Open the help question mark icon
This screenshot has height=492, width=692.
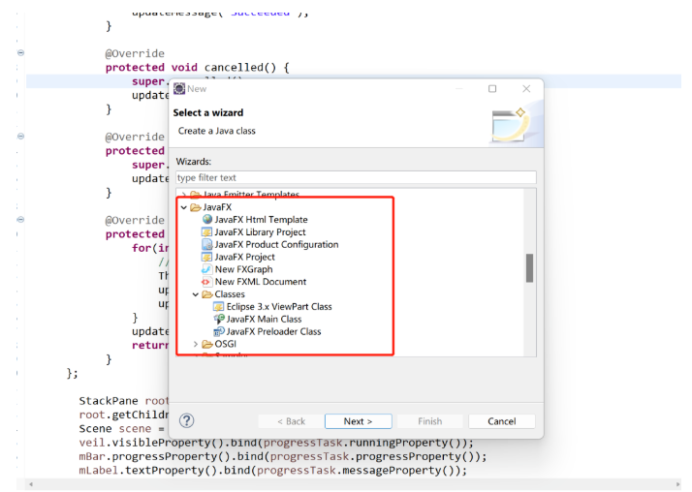pyautogui.click(x=187, y=420)
